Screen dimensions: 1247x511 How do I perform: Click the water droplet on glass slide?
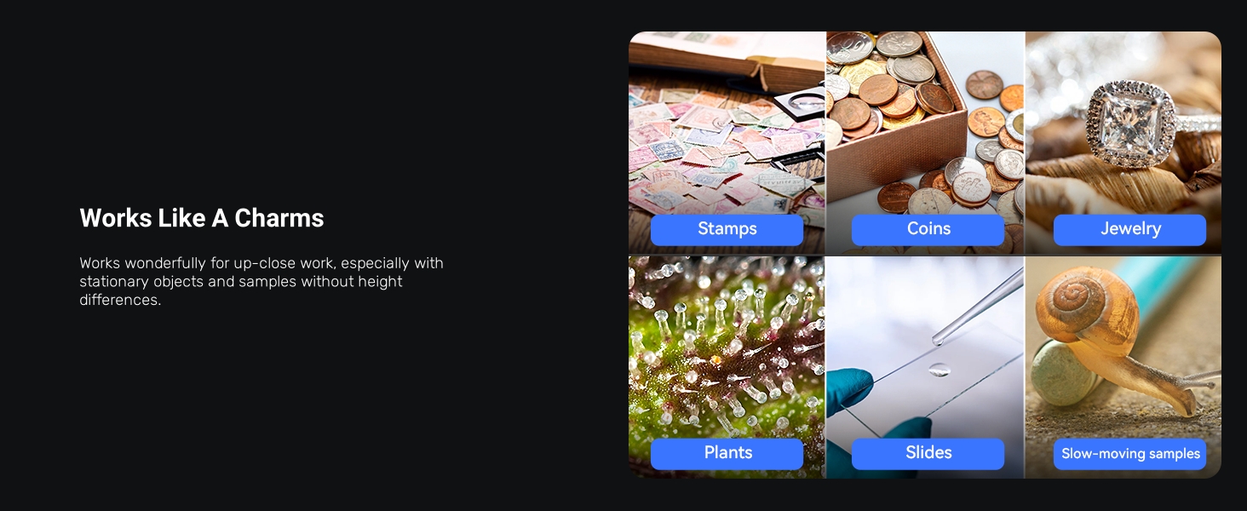coord(939,370)
